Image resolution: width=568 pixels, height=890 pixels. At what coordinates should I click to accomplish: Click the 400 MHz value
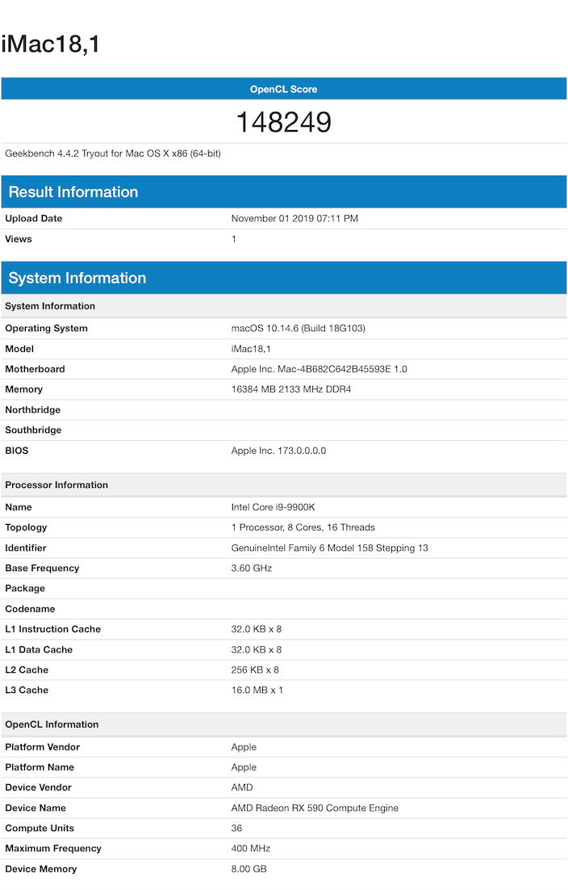[251, 849]
